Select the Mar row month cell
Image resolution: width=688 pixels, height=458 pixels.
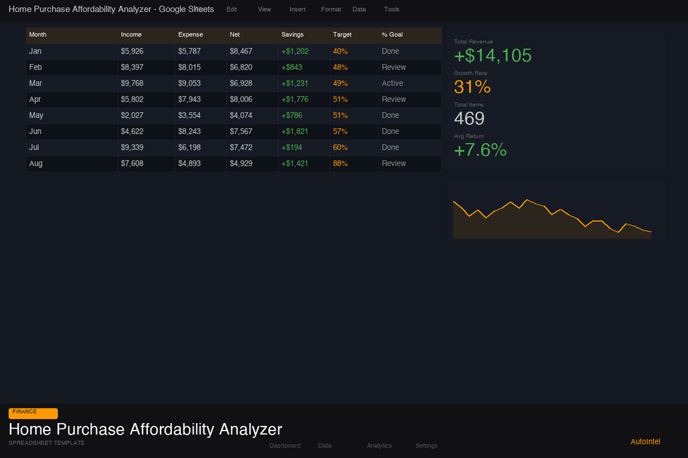tap(72, 83)
